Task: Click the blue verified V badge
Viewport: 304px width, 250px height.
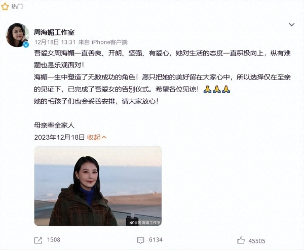Action: tap(26, 45)
